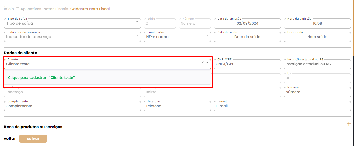This screenshot has height=146, width=354.
Task: Click the Hora da emissão field
Action: (317, 23)
